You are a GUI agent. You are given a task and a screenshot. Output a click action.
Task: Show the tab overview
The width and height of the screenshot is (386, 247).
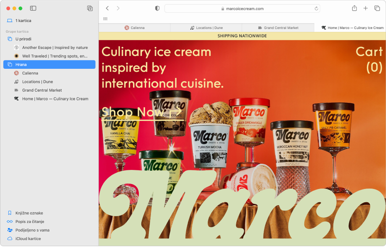376,8
